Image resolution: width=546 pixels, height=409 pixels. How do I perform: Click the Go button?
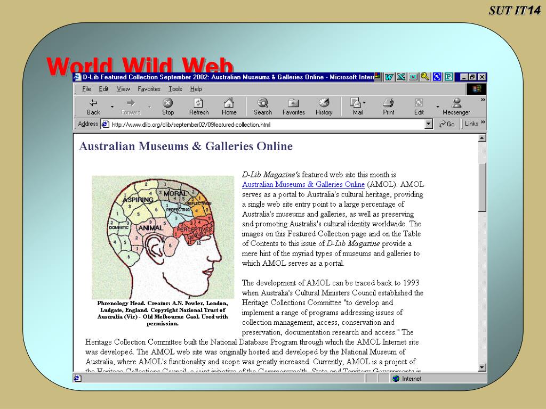(447, 124)
